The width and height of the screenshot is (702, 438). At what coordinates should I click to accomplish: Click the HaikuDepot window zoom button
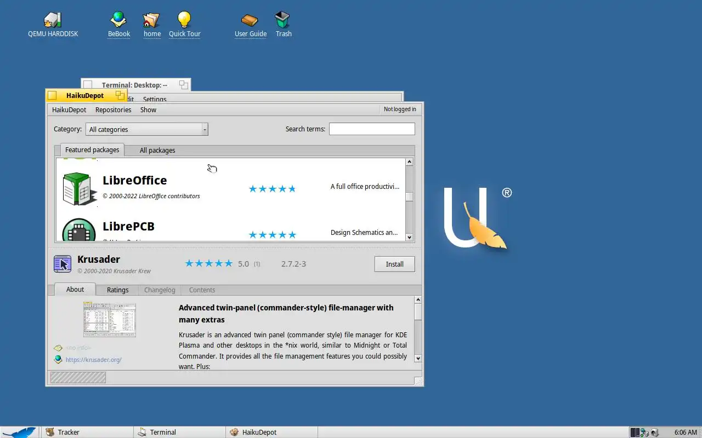(x=120, y=95)
